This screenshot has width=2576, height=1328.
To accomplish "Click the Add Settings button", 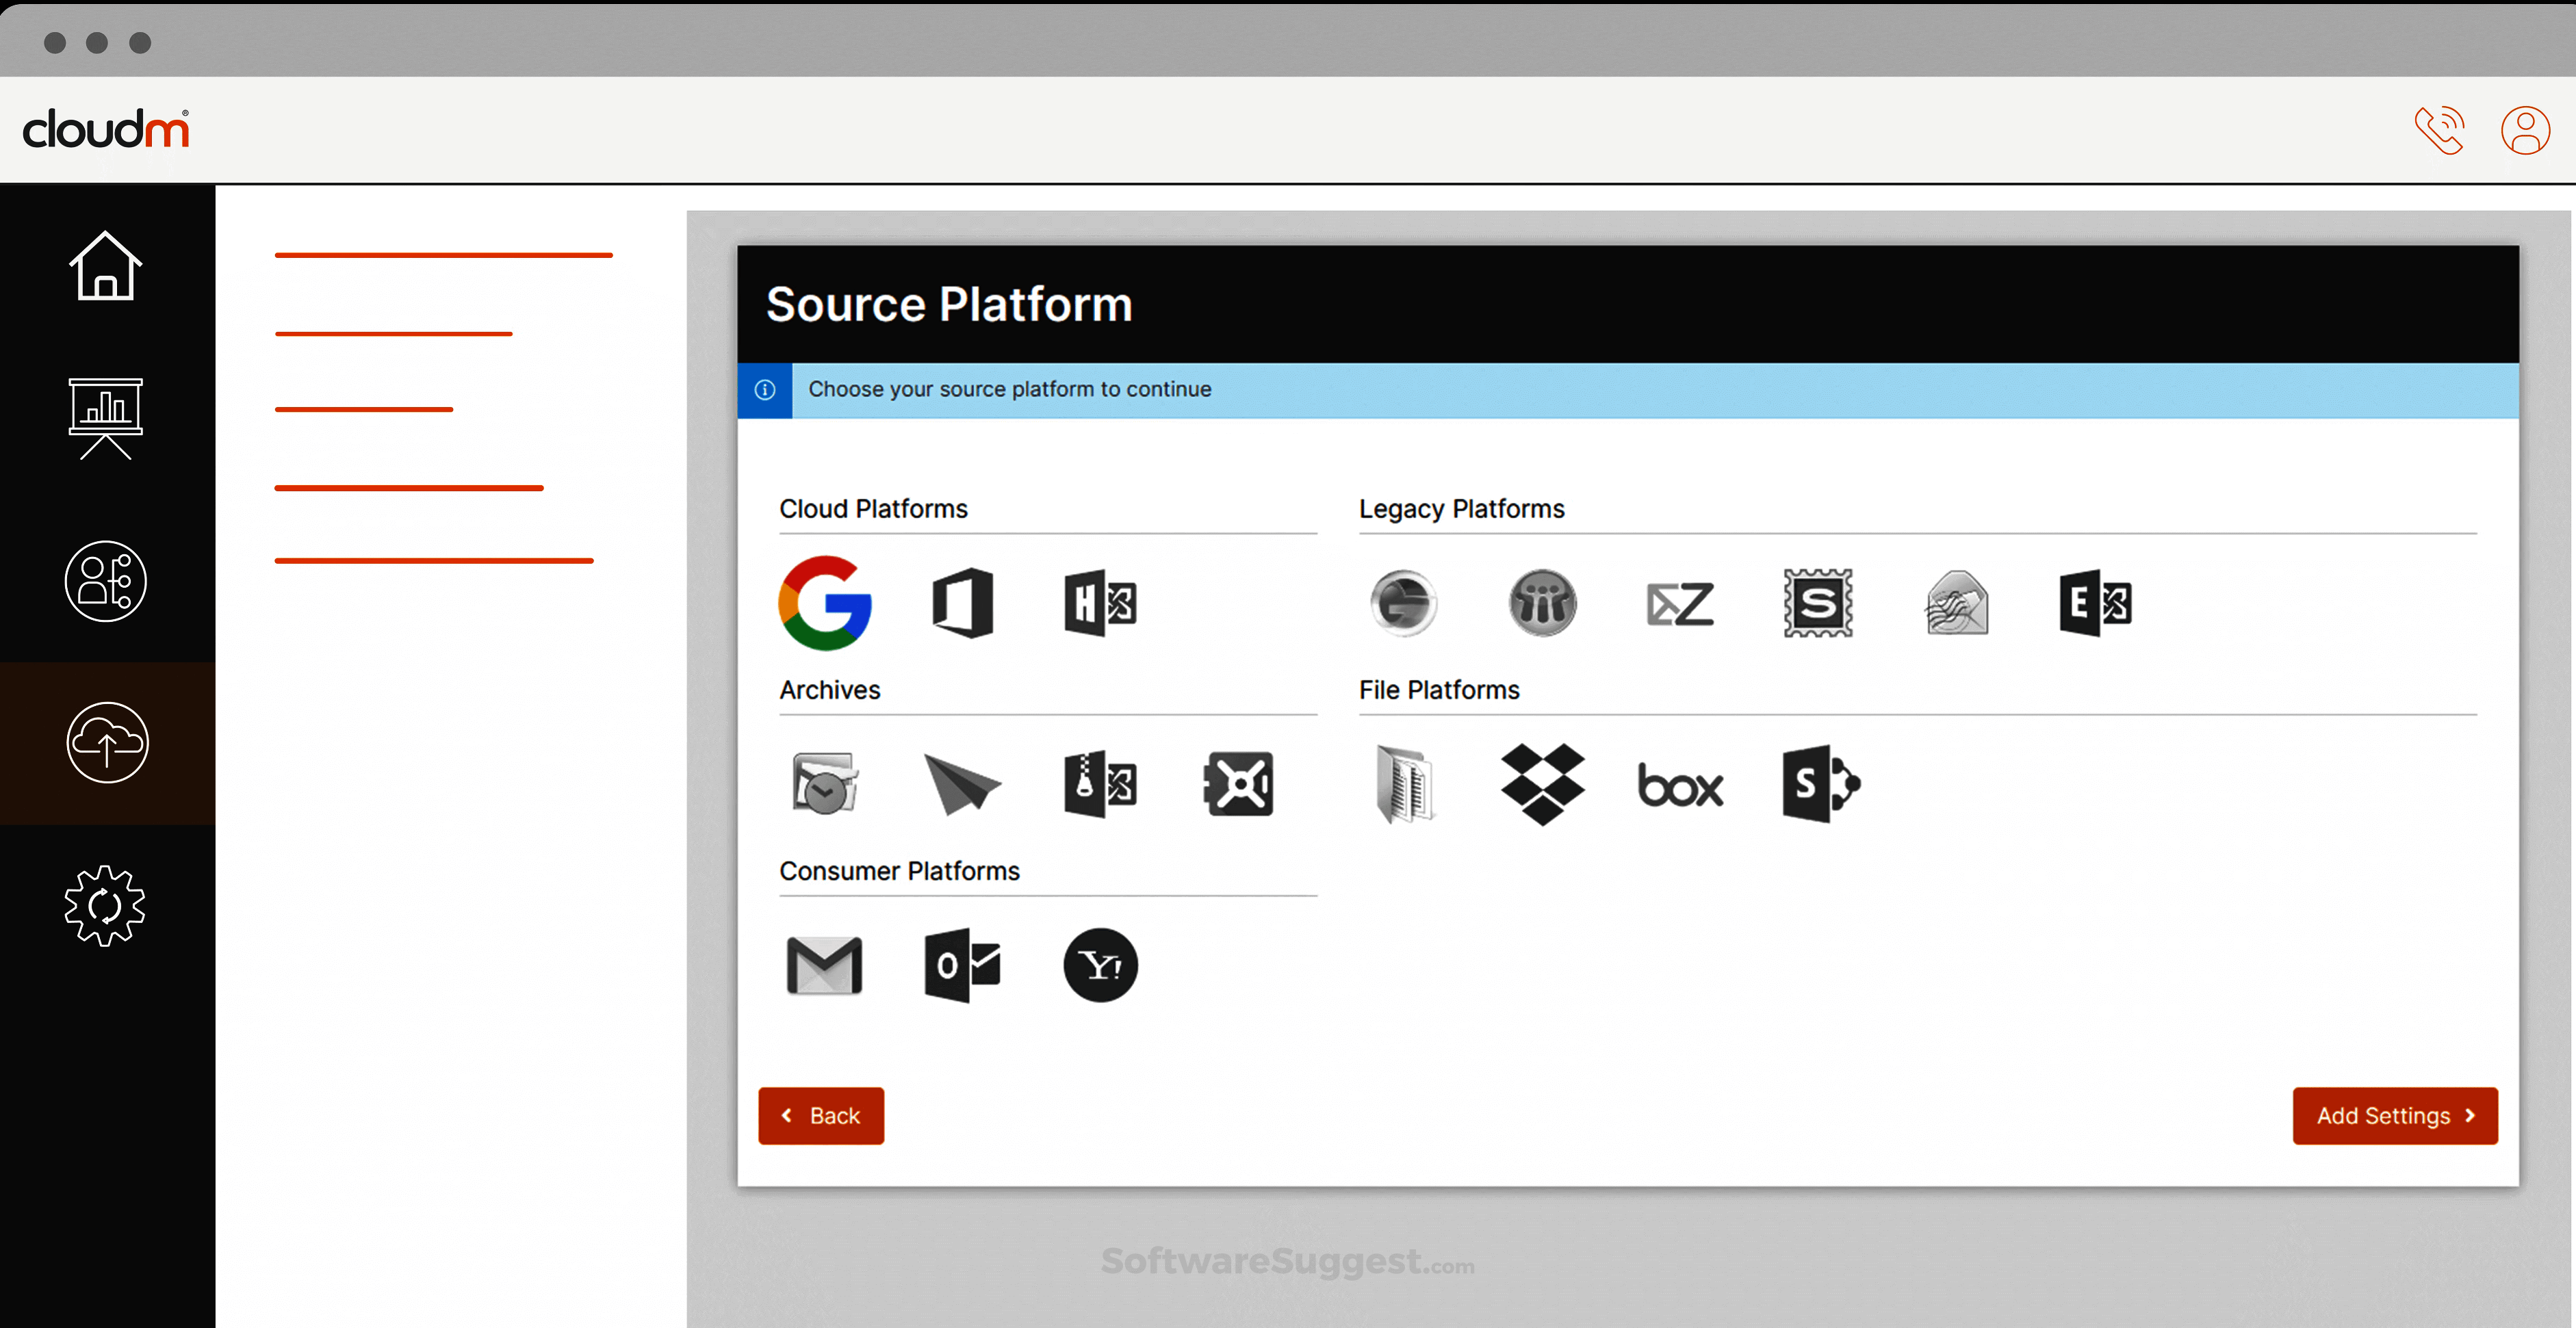I will pos(2394,1115).
